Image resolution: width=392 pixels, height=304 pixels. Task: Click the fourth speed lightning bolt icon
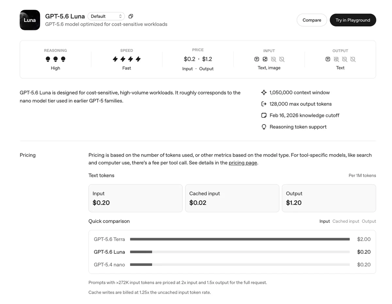[138, 59]
